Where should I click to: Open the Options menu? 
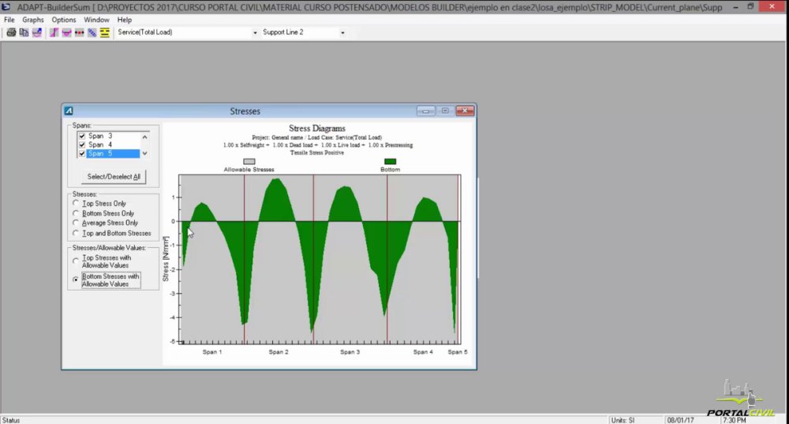click(64, 20)
